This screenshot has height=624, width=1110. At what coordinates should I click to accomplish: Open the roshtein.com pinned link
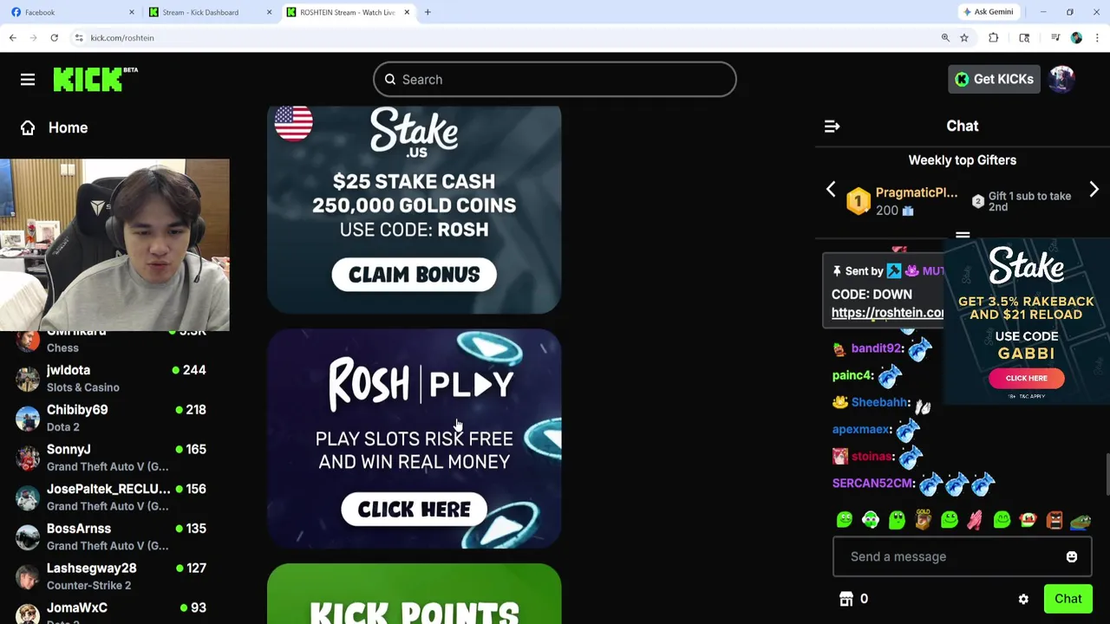click(887, 313)
